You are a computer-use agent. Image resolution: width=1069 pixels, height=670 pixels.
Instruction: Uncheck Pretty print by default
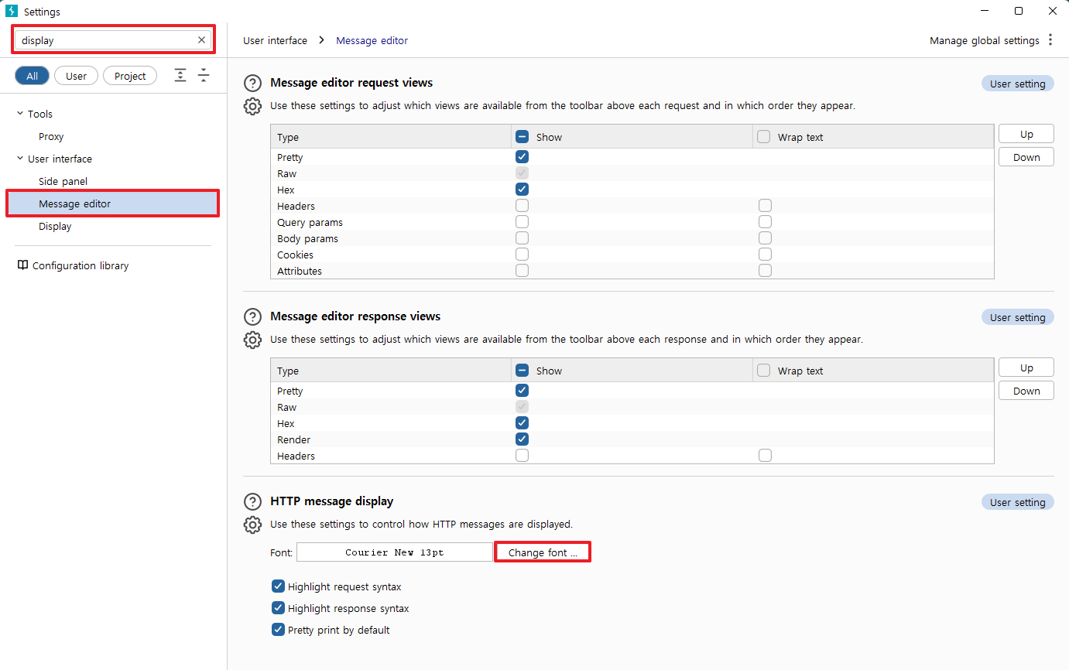[x=279, y=630]
